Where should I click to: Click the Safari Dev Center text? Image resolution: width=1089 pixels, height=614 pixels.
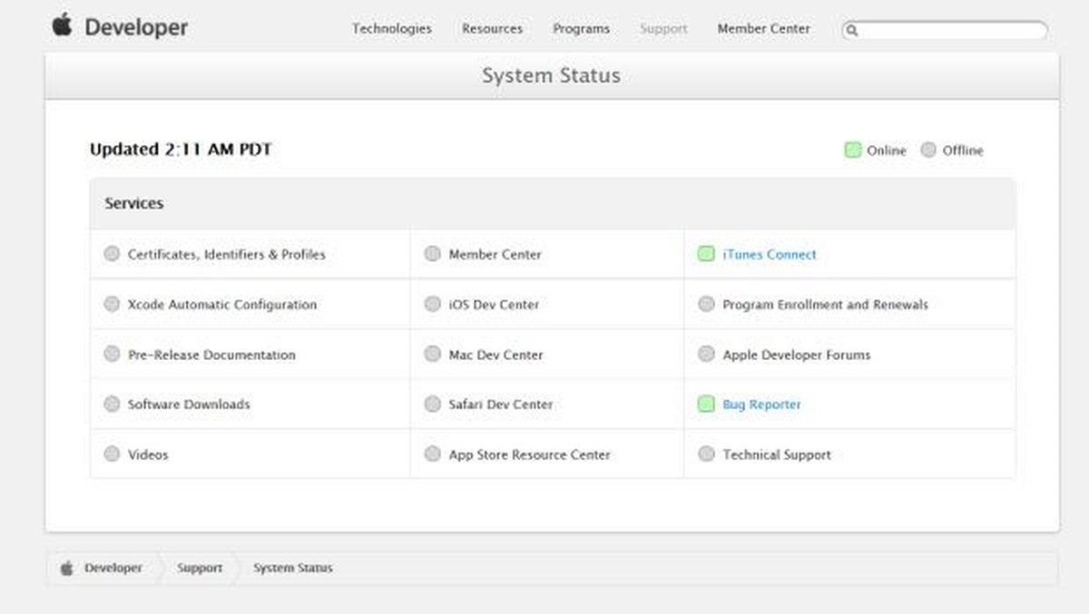(501, 404)
